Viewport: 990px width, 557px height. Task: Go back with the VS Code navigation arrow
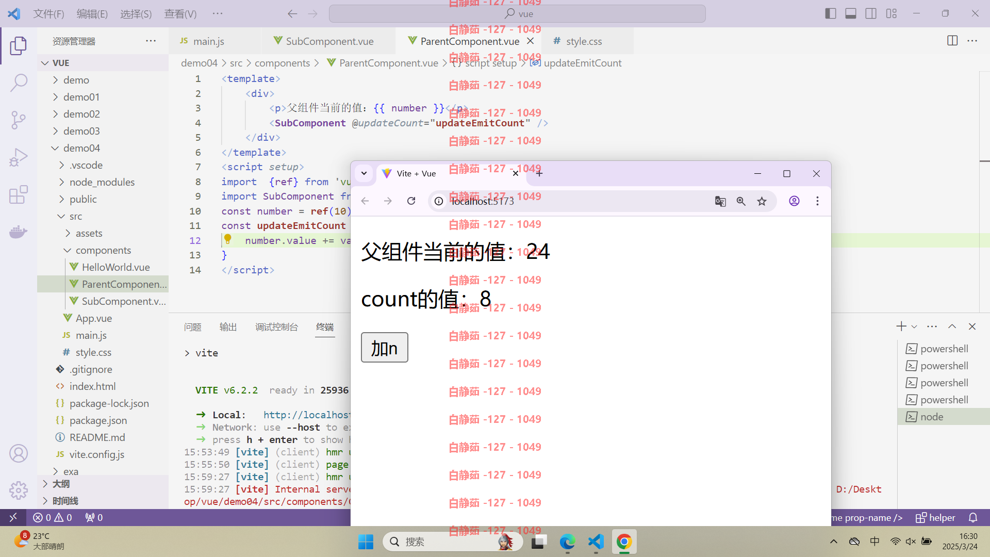[x=292, y=14]
